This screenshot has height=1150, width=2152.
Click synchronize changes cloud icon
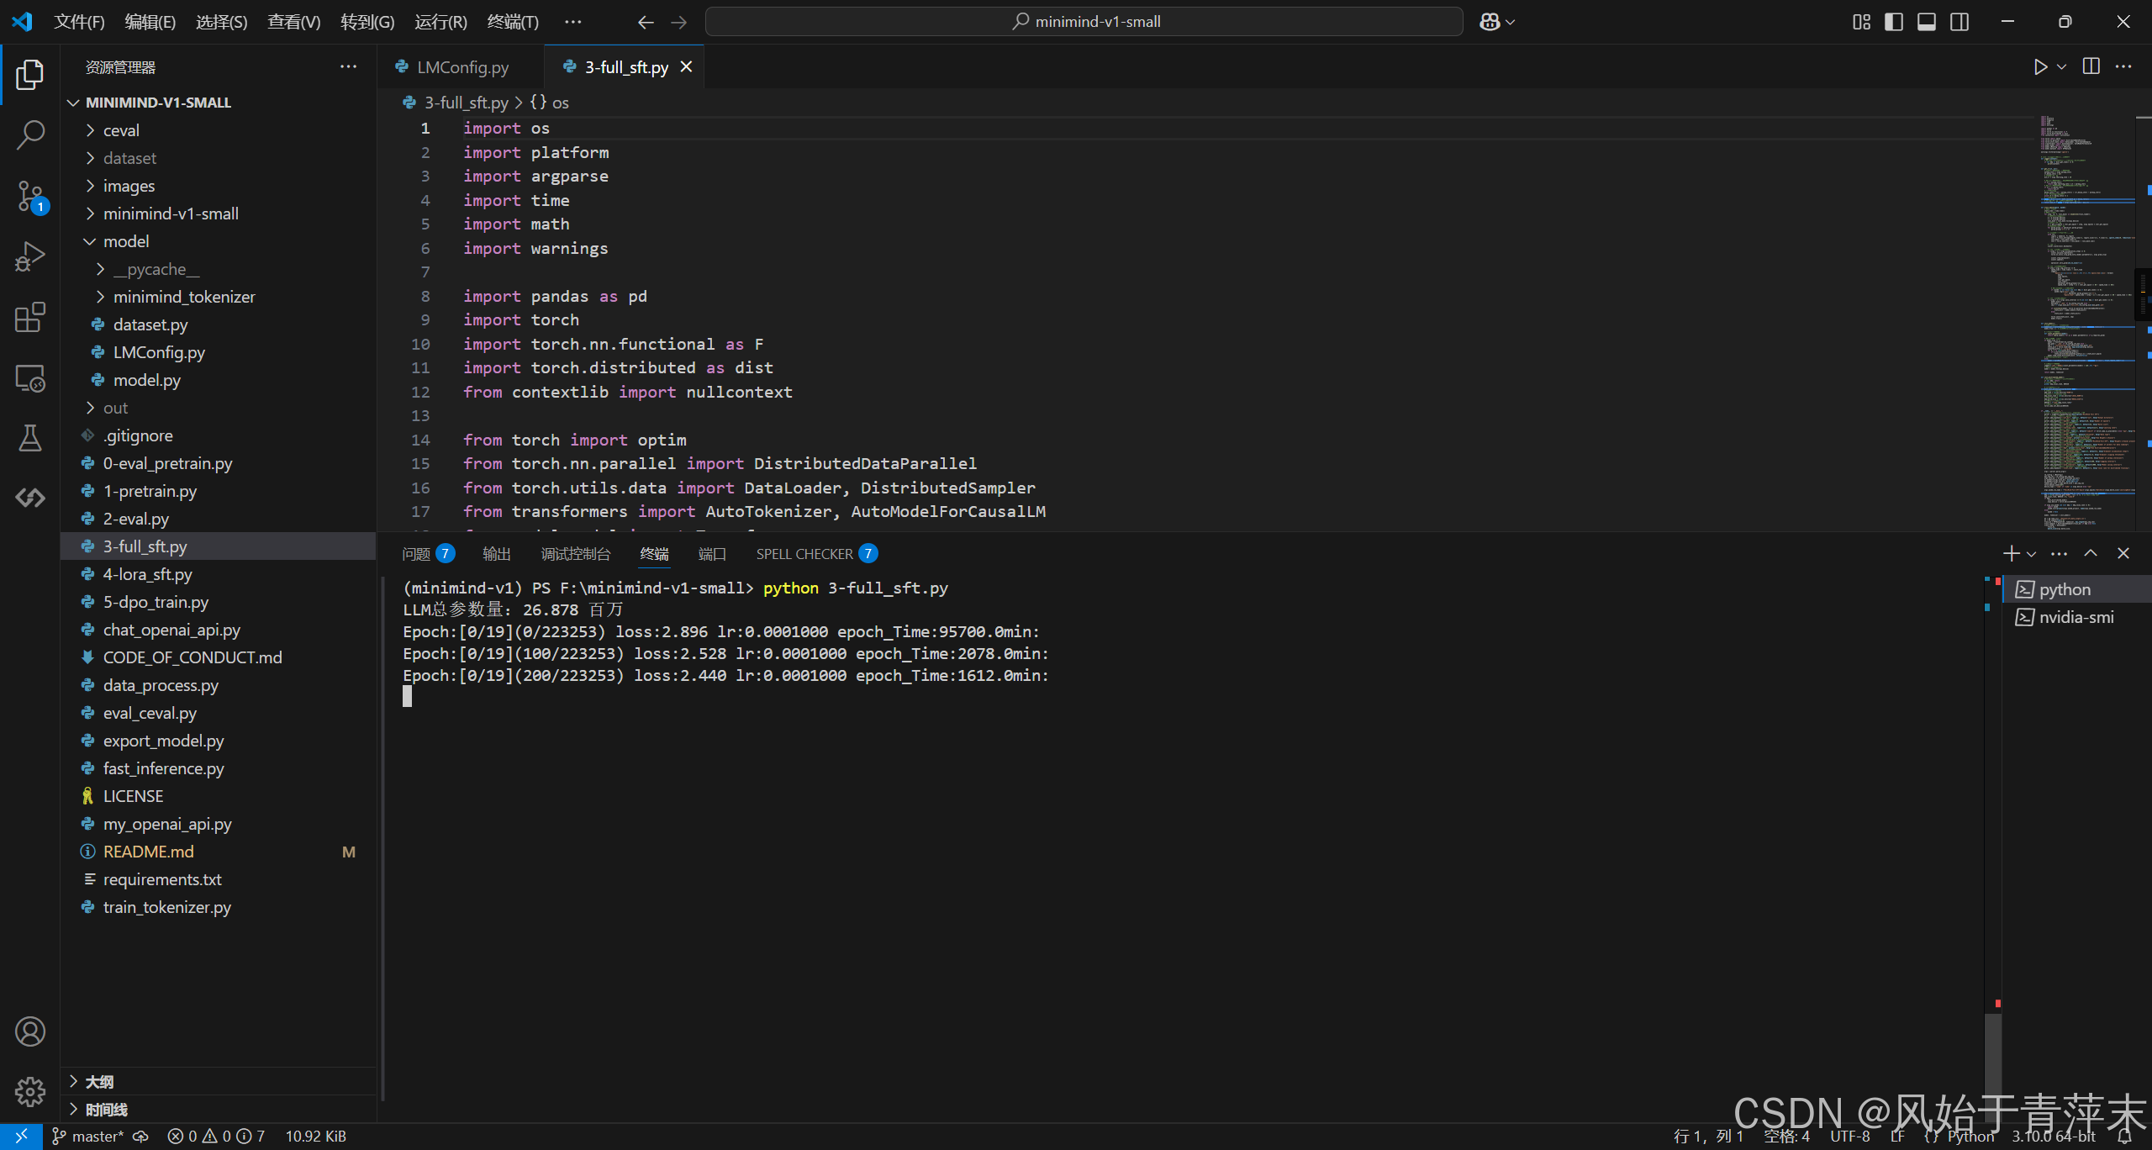[141, 1137]
